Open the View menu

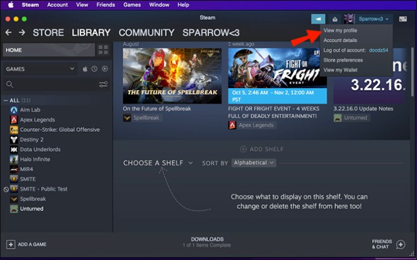pyautogui.click(x=82, y=5)
